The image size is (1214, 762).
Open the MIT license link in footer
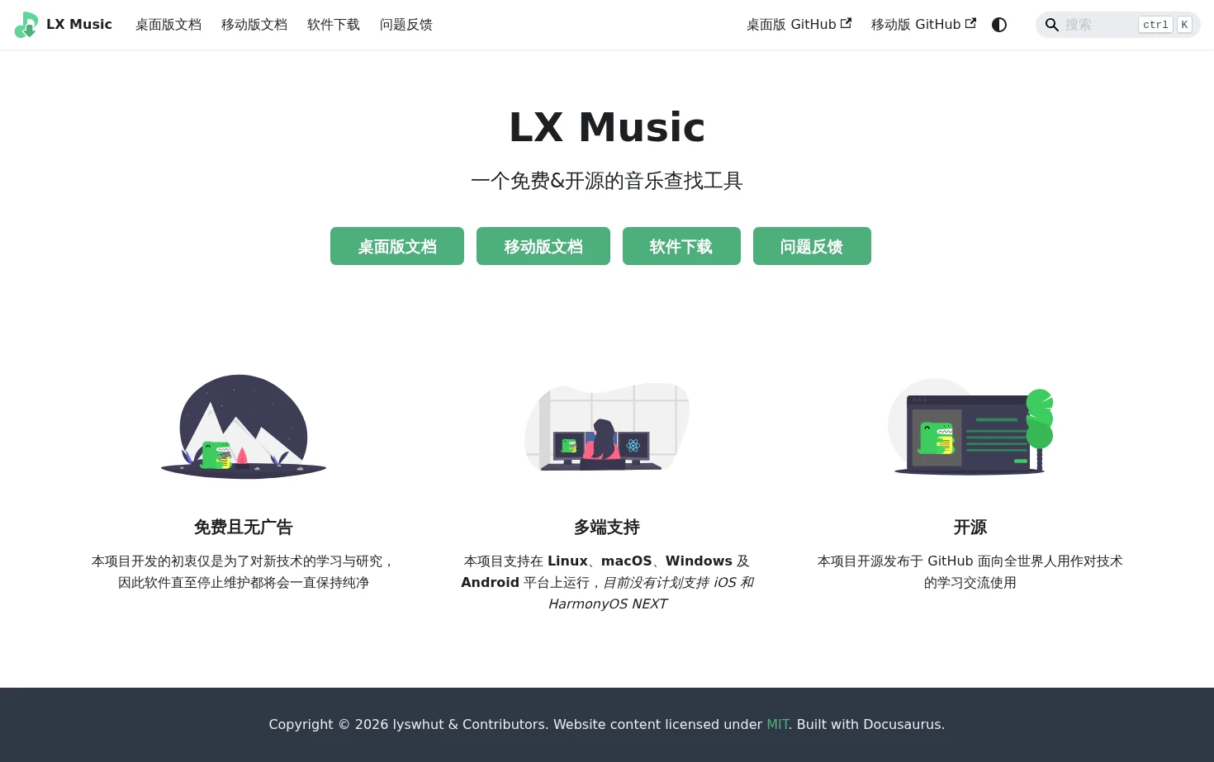coord(777,724)
